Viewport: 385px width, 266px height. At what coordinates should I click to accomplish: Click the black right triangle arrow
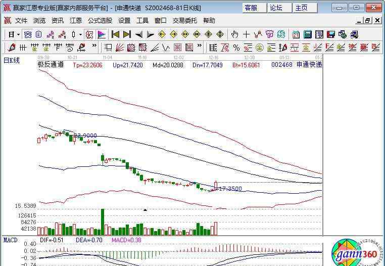(150, 34)
